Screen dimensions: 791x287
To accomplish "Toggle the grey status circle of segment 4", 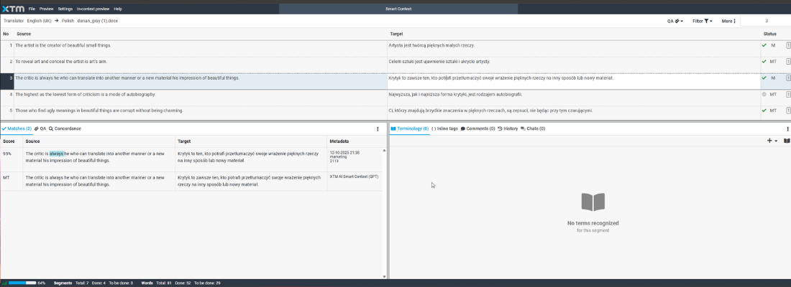I will pyautogui.click(x=764, y=94).
